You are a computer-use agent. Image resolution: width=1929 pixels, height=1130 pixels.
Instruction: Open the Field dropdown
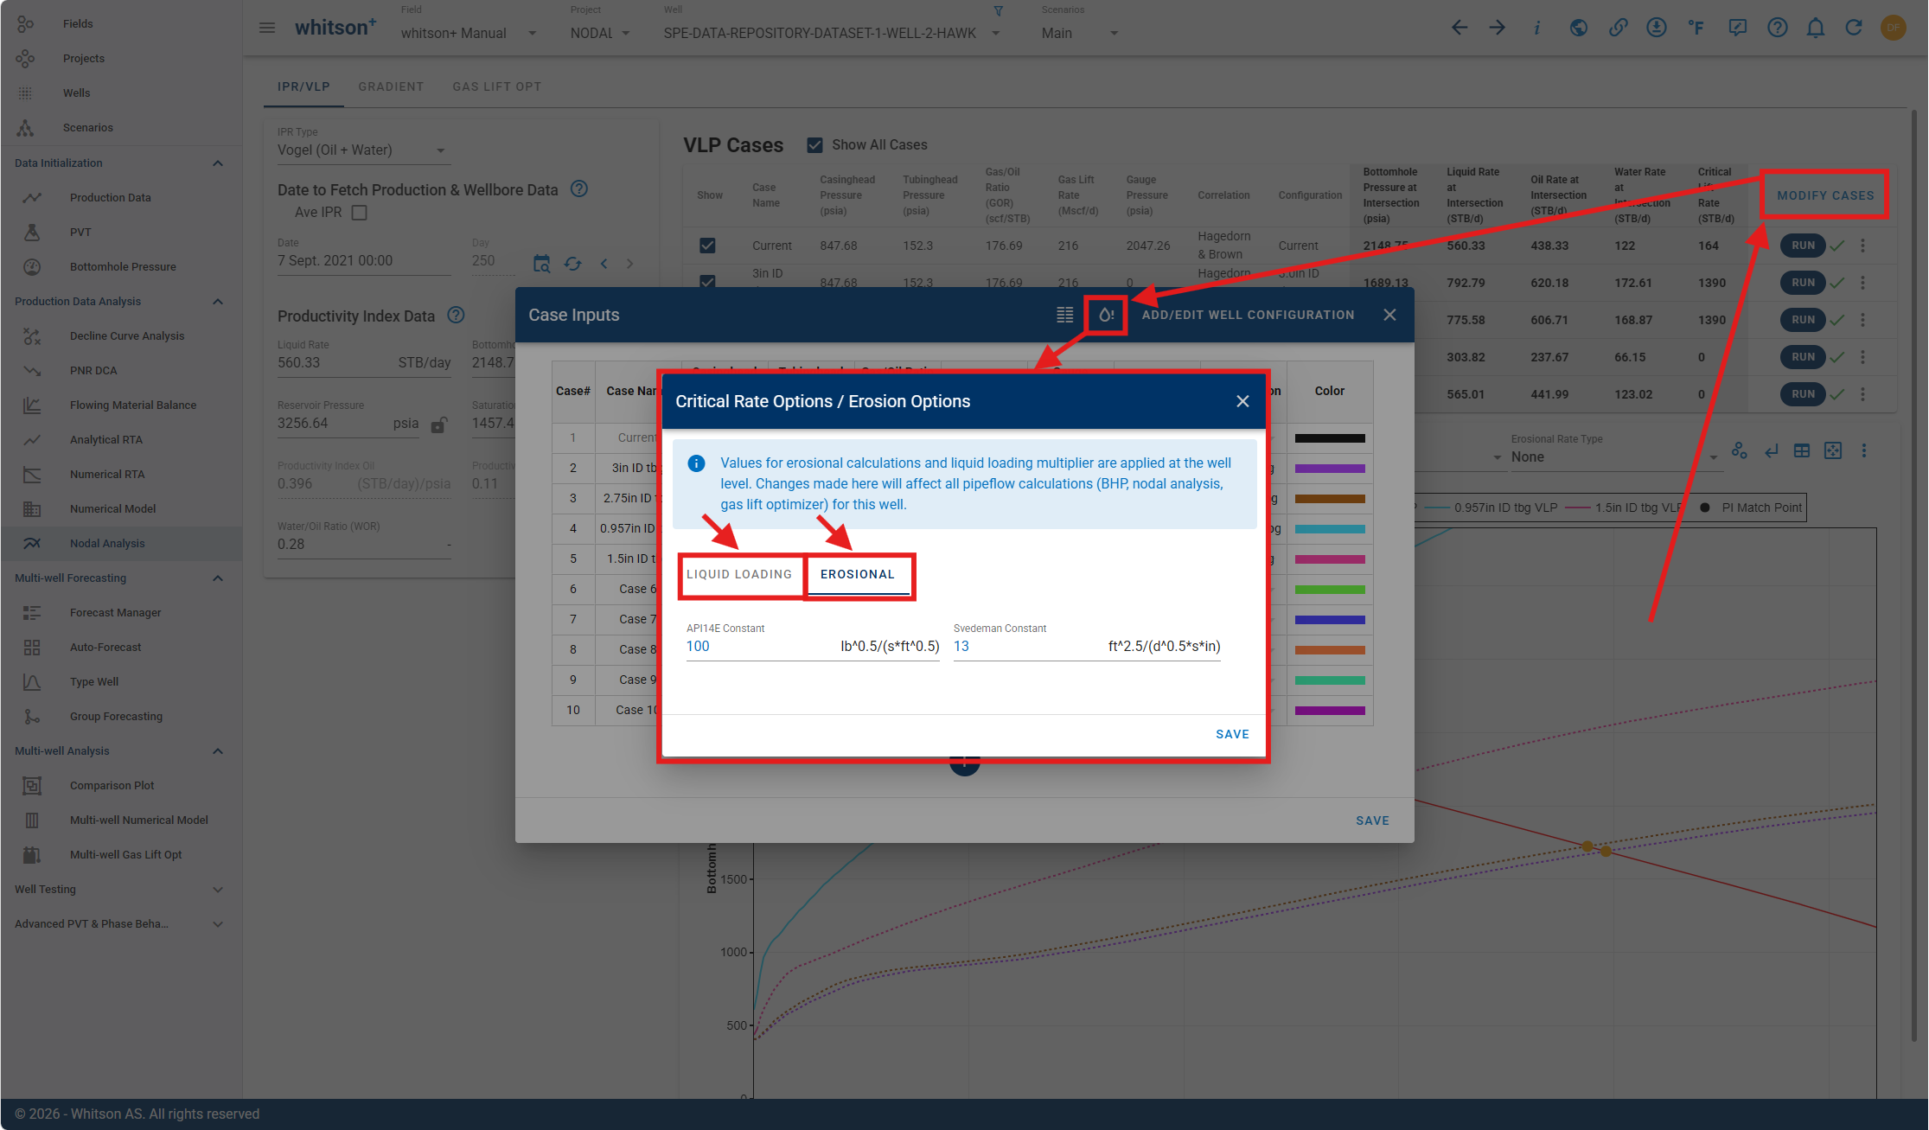pyautogui.click(x=469, y=33)
